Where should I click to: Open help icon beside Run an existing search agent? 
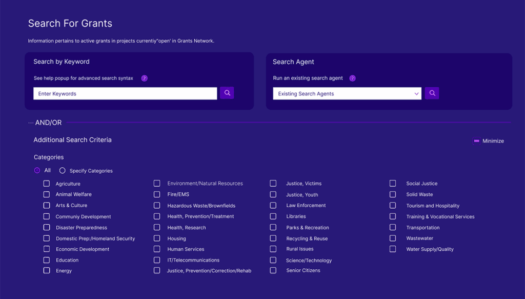point(352,78)
